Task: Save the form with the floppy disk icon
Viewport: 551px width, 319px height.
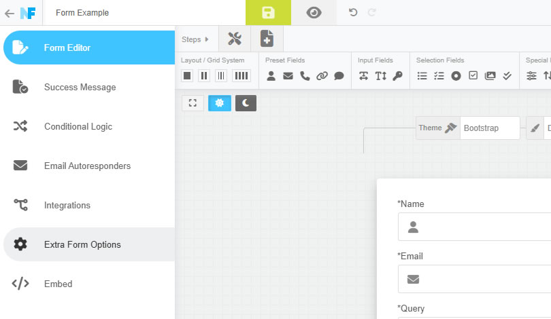Action: 268,13
